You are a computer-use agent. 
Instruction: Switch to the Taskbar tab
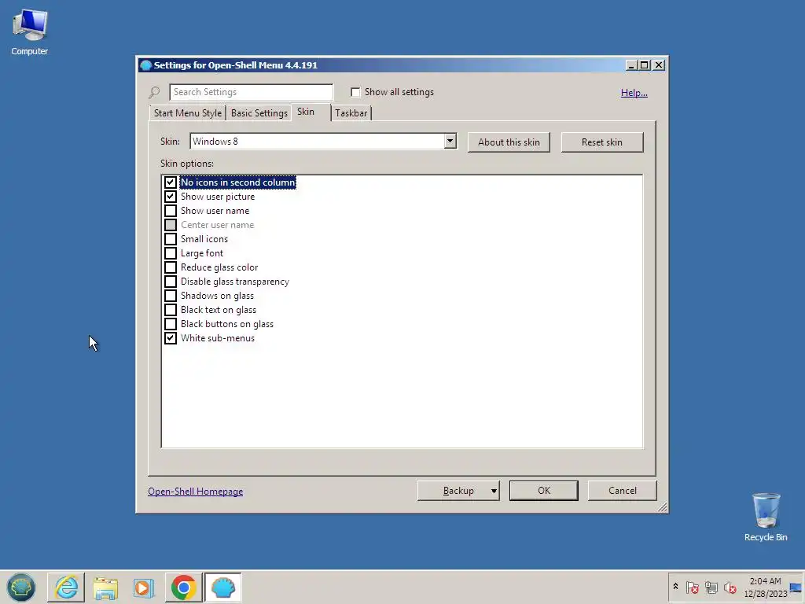click(x=351, y=113)
